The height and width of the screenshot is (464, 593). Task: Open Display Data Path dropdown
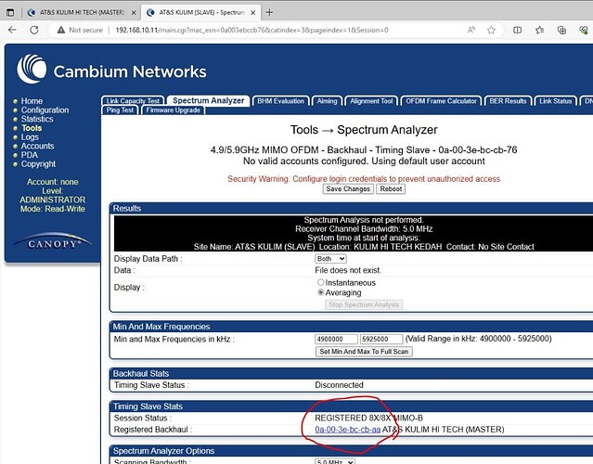tap(330, 259)
